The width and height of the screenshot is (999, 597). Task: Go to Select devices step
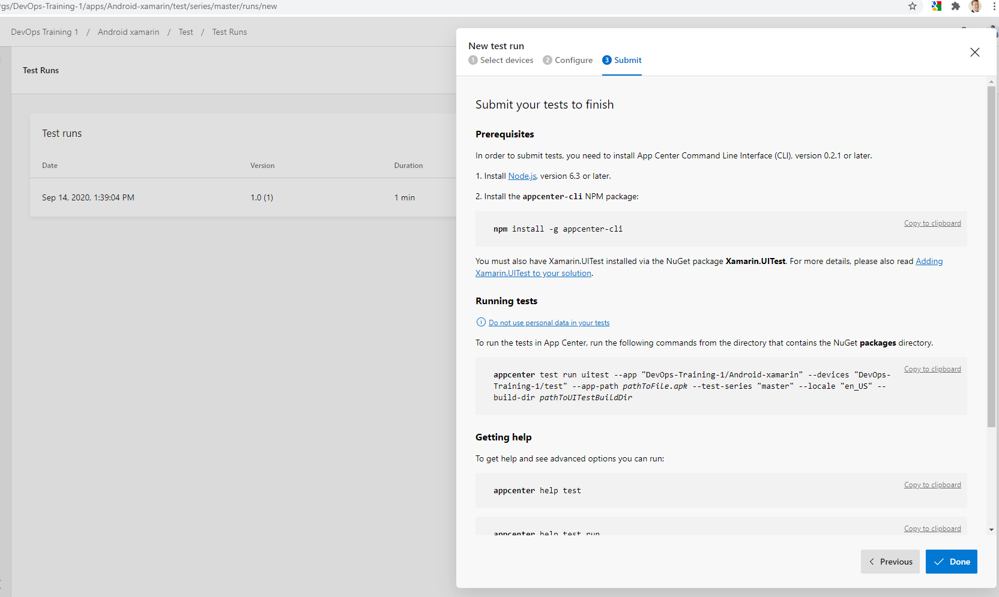[501, 60]
